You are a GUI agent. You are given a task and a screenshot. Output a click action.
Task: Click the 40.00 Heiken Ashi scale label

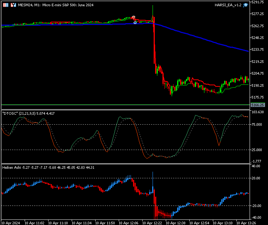point(256,166)
